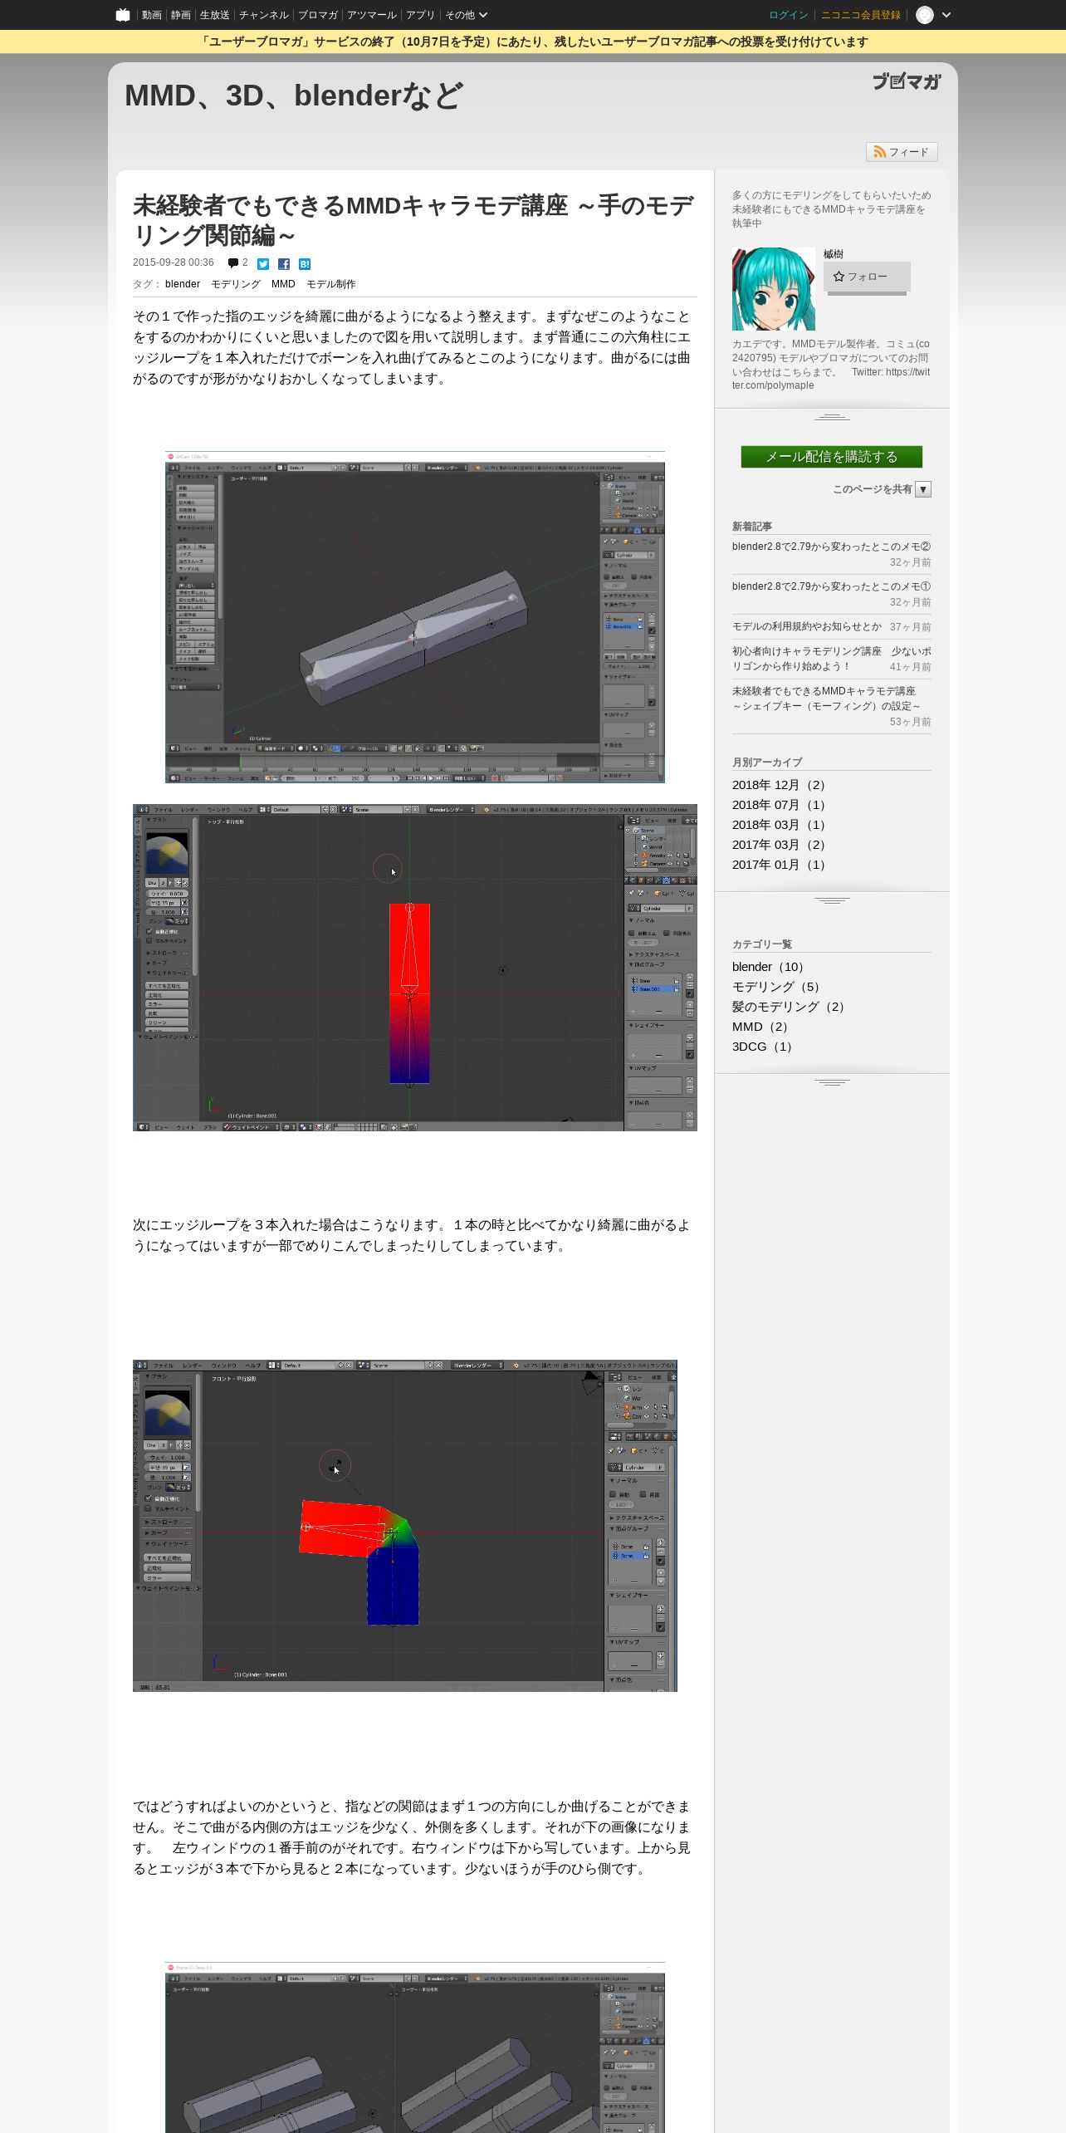Open the モデリング（5）category

click(778, 987)
